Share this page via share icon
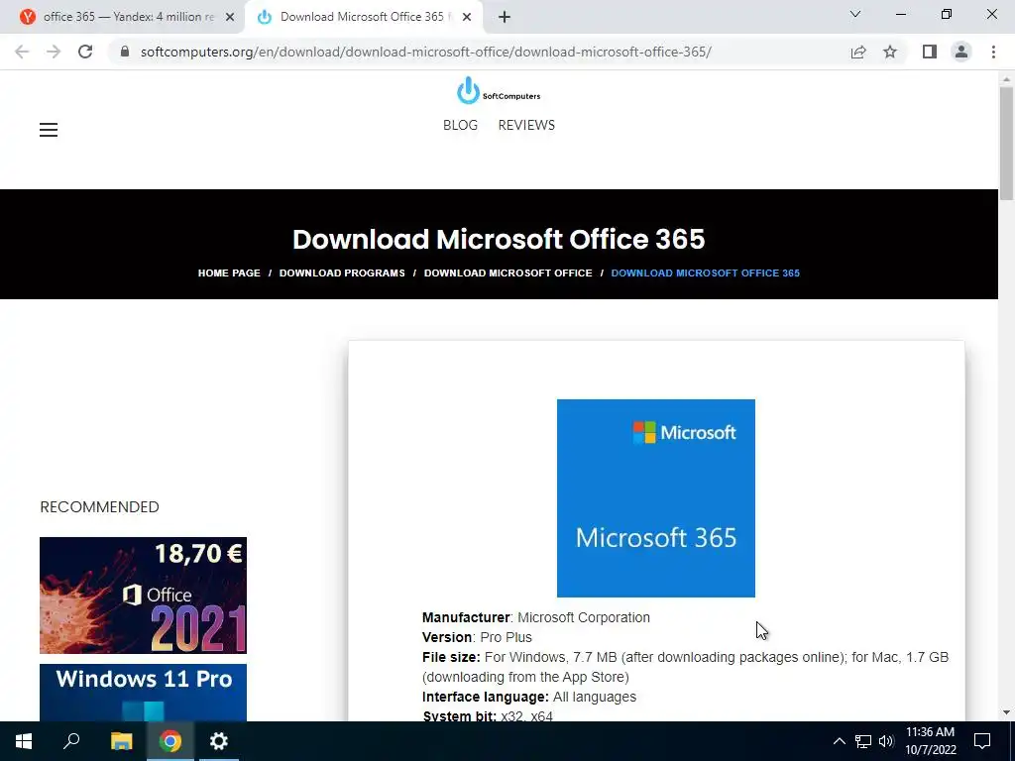This screenshot has width=1015, height=761. [858, 52]
